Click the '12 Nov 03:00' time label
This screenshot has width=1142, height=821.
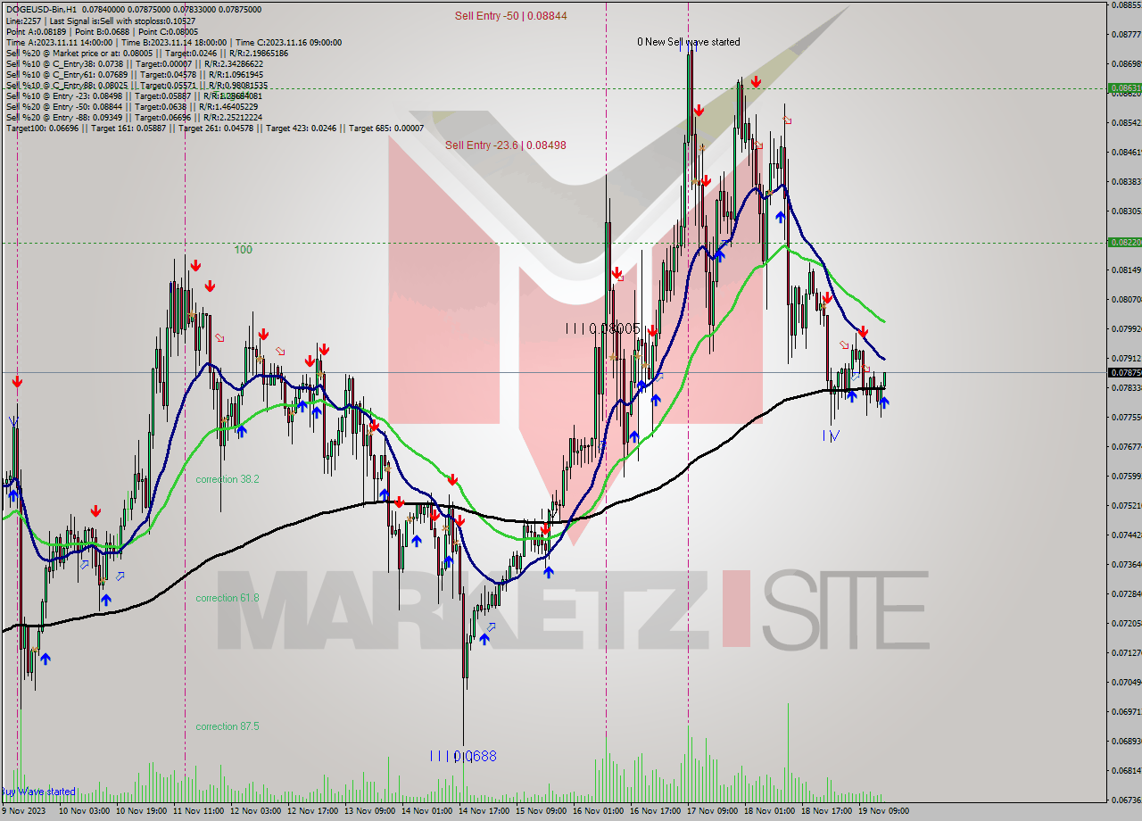[256, 811]
